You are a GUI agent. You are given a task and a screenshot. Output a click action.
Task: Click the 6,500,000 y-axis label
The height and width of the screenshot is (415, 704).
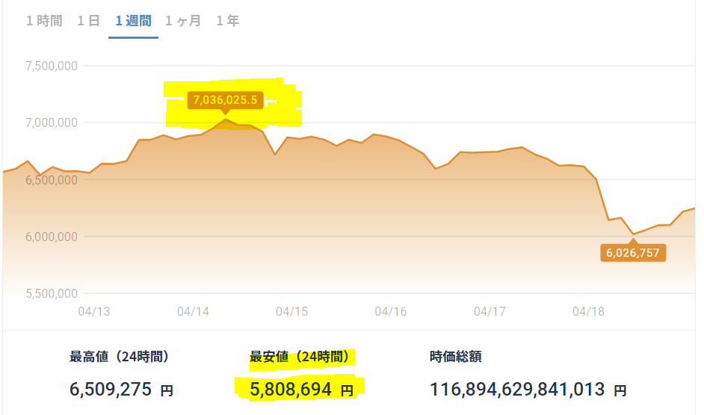(52, 180)
